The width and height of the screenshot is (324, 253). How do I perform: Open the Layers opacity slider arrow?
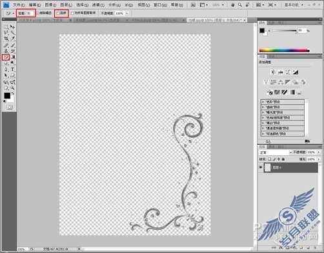pos(319,153)
